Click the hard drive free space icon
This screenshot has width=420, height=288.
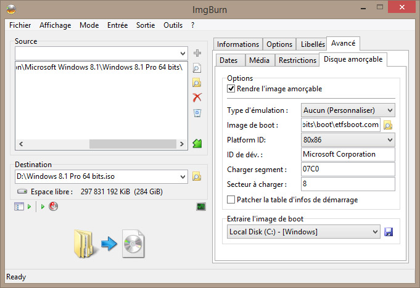[22, 191]
